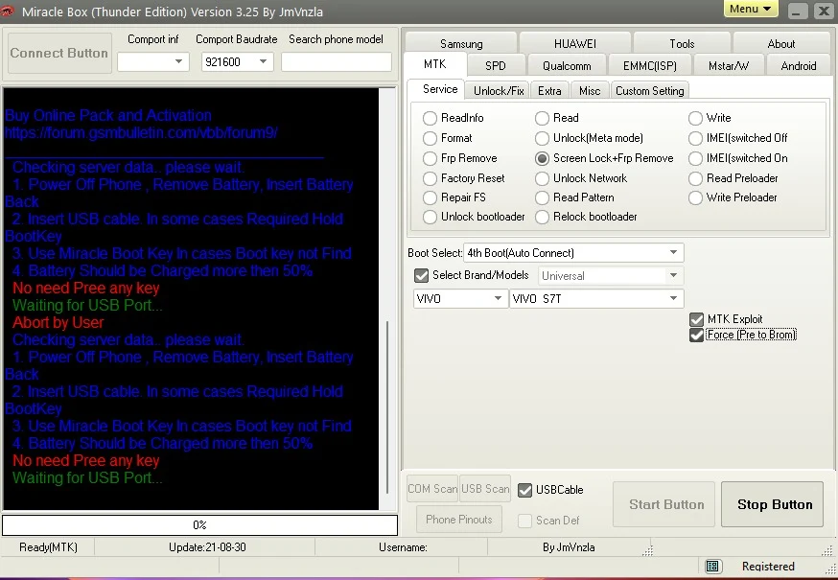Click in the Search phone model field
This screenshot has height=580, width=838.
click(x=337, y=61)
